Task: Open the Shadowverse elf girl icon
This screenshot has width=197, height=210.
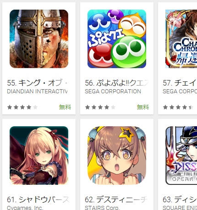Action: [39, 156]
